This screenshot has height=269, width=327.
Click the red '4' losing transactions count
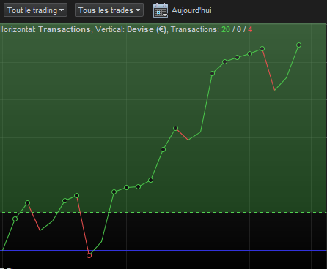point(250,29)
